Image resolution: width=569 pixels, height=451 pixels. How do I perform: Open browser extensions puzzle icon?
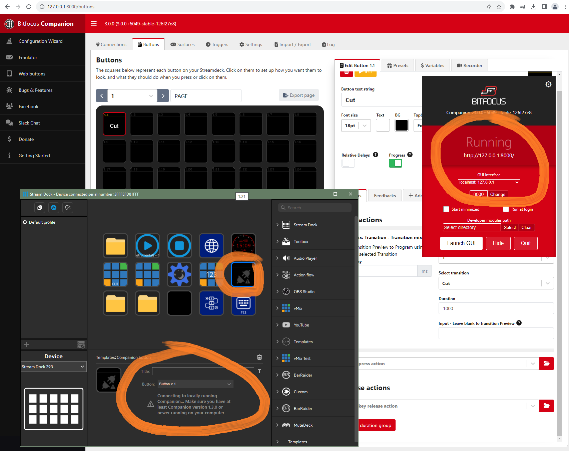click(x=512, y=7)
